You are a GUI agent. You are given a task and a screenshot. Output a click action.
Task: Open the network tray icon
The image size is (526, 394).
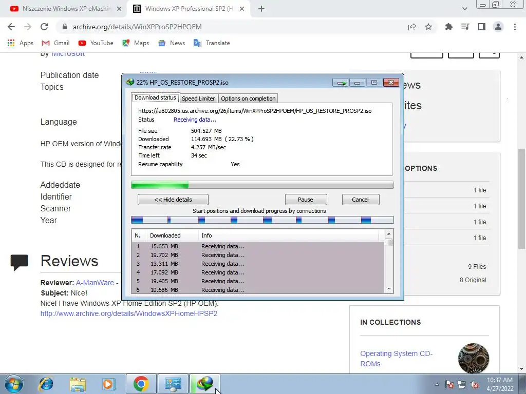coord(462,384)
